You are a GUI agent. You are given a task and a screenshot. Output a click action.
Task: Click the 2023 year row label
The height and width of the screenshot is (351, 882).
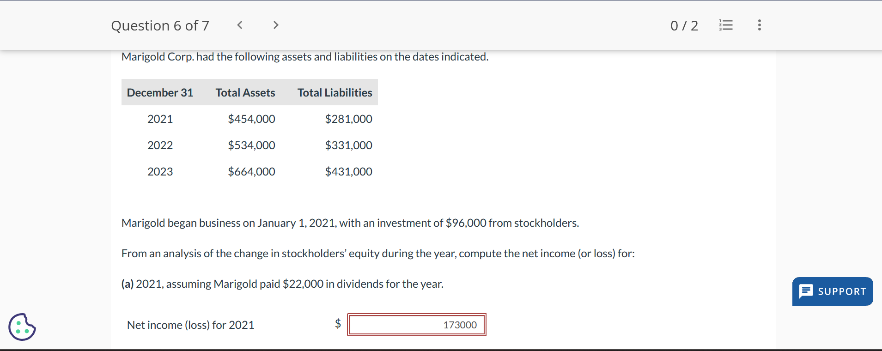point(160,171)
